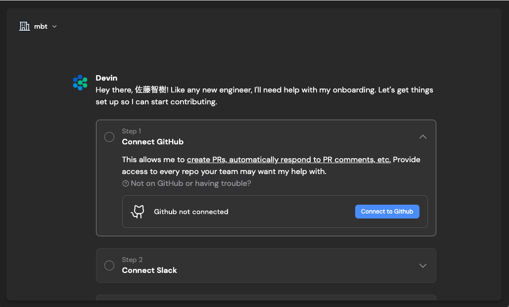Click the Devin hexagon logo avatar
Image resolution: width=509 pixels, height=307 pixels.
pyautogui.click(x=80, y=83)
